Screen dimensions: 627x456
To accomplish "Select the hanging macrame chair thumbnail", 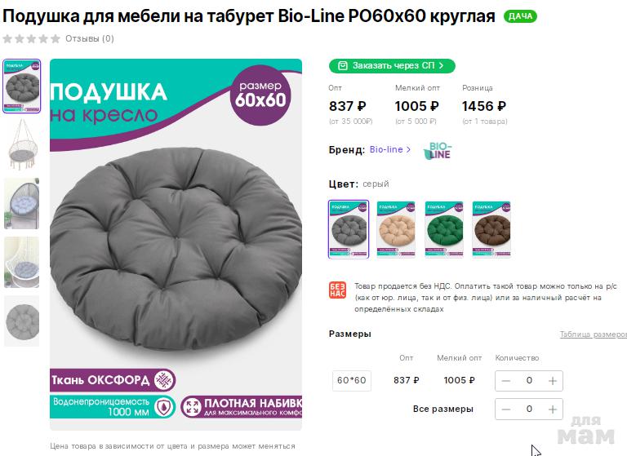I will click(22, 144).
